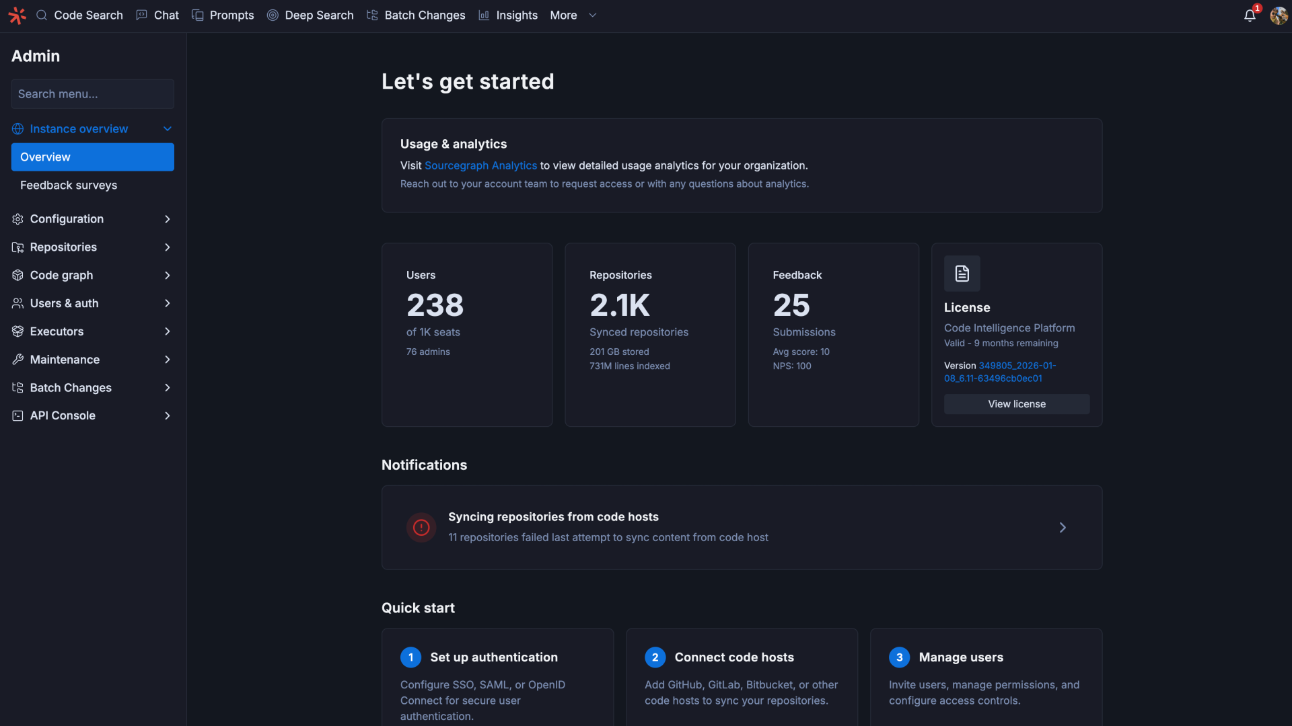Click inside the Search menu field
This screenshot has width=1292, height=726.
[92, 94]
